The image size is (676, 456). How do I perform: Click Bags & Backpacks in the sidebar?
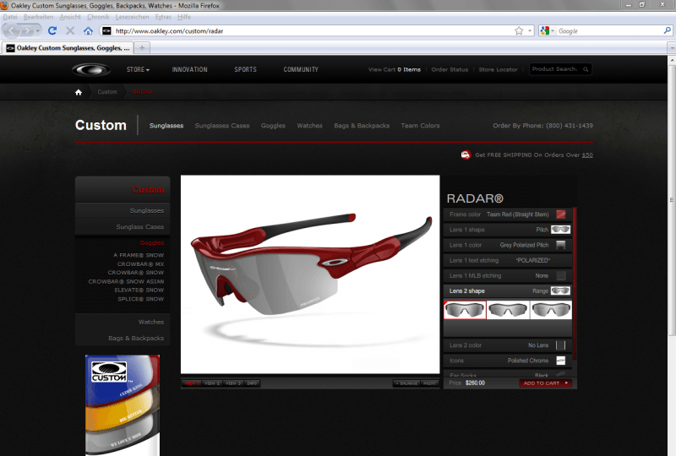click(x=136, y=338)
